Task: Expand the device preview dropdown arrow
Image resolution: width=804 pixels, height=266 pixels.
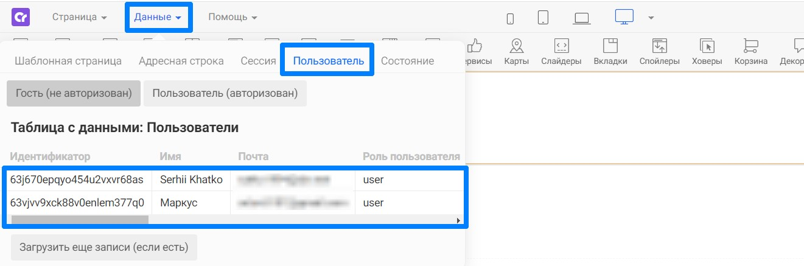Action: click(x=651, y=18)
